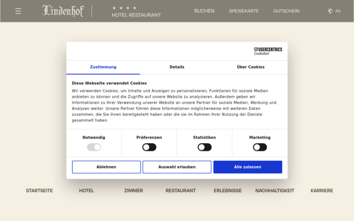Viewport: 354px width, 221px height.
Task: Click the Auswahl erlauben button
Action: (177, 167)
